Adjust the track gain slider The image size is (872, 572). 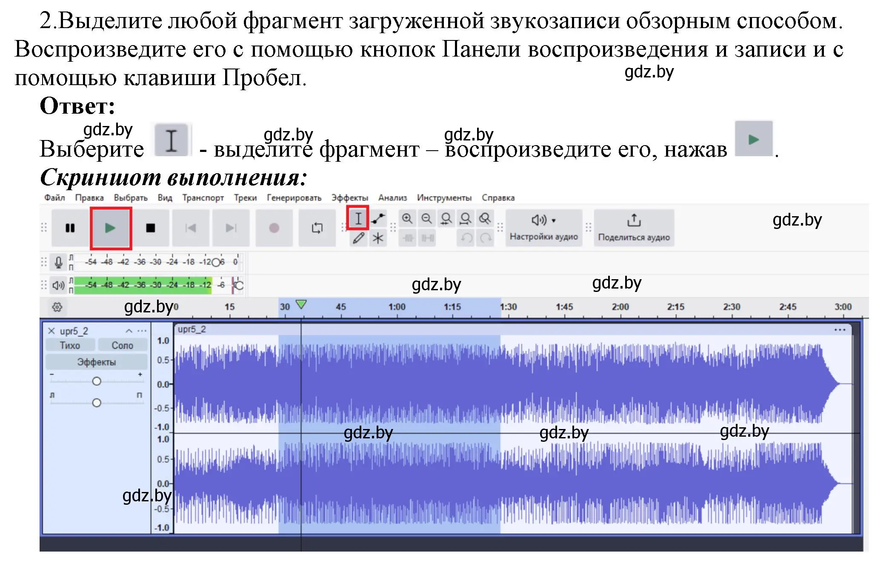(97, 381)
